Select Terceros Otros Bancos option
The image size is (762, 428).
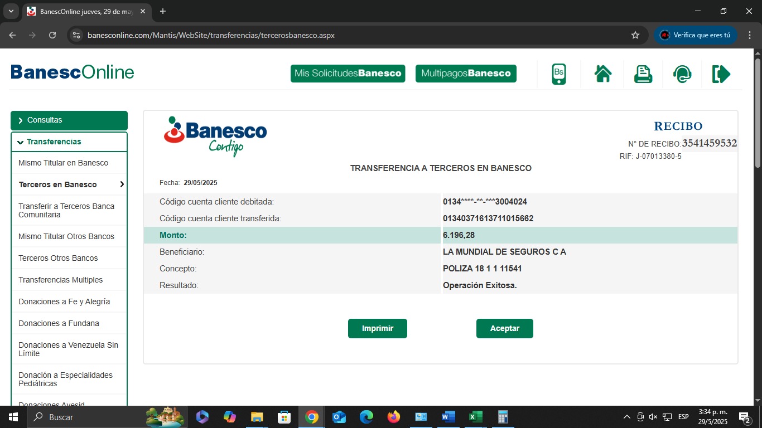(x=58, y=258)
